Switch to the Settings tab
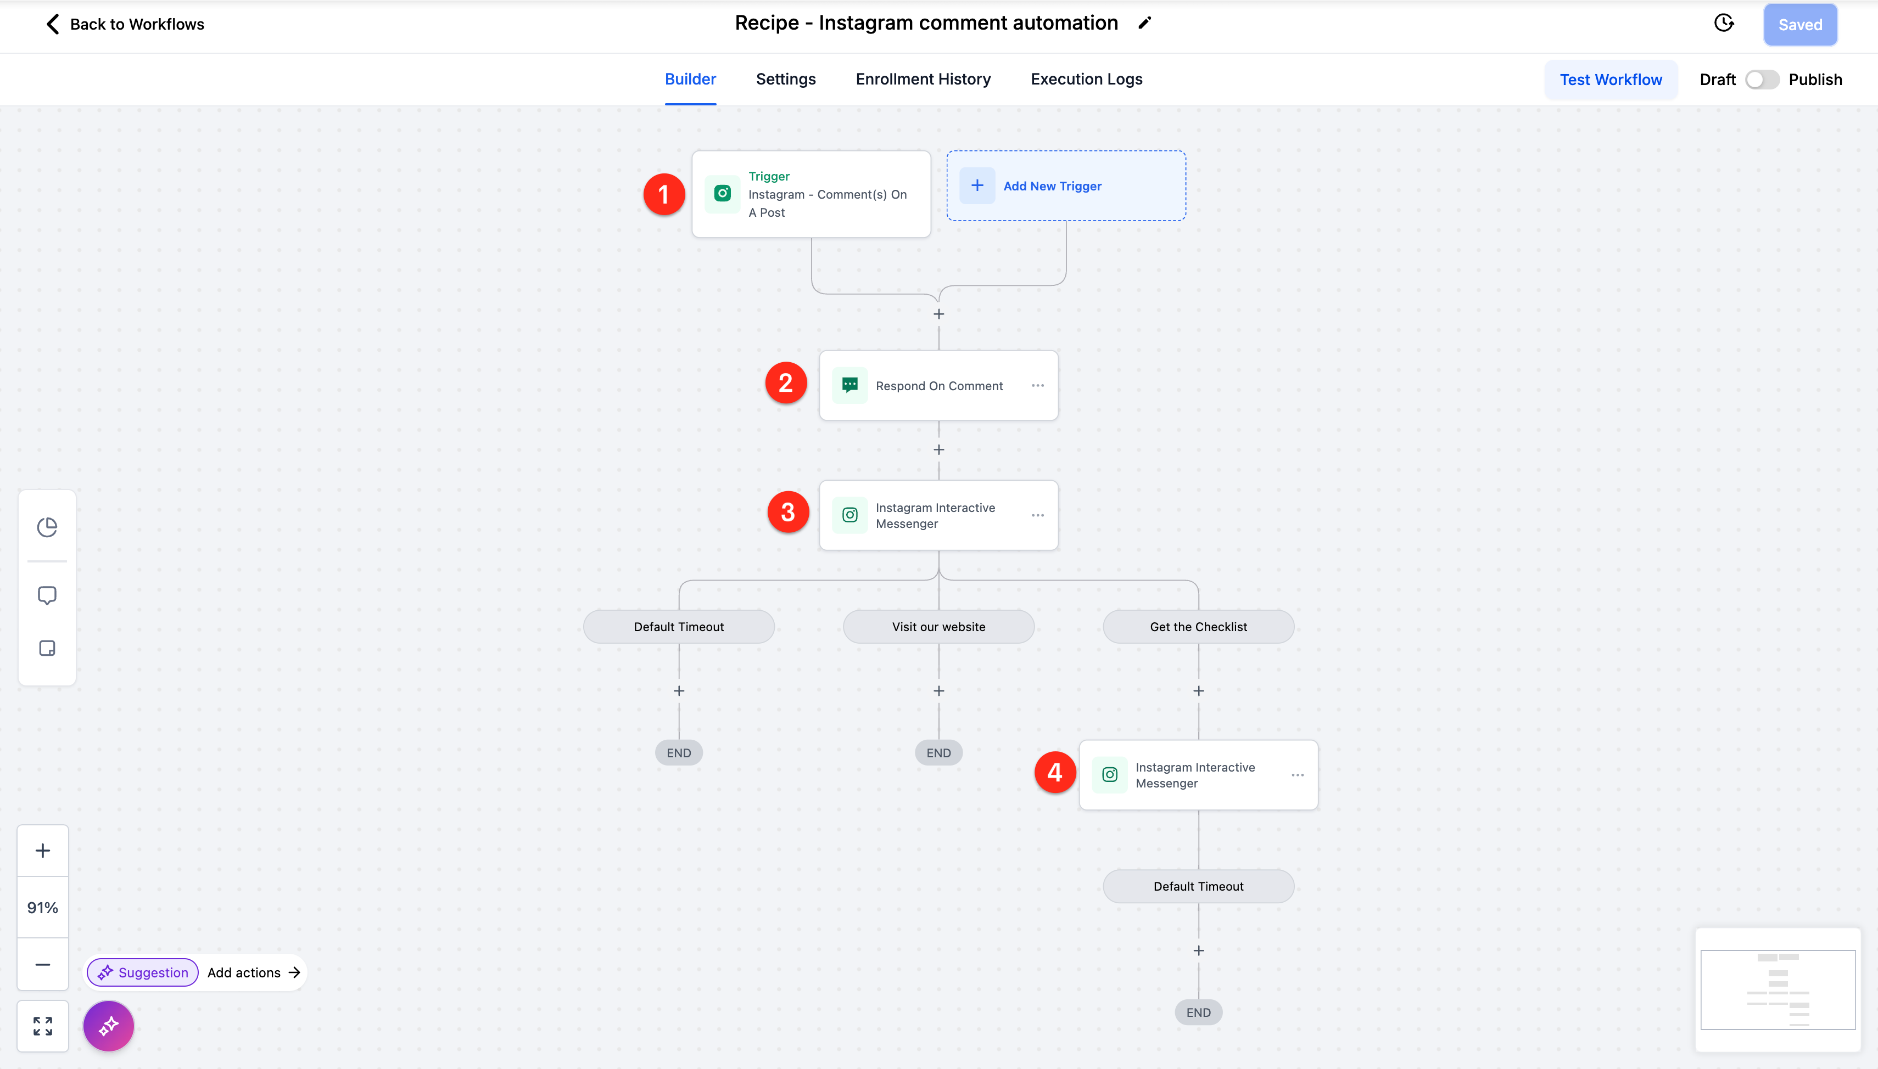Image resolution: width=1878 pixels, height=1069 pixels. click(786, 79)
